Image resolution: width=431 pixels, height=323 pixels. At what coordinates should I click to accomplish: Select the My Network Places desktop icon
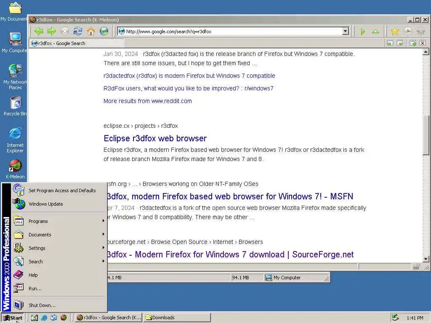15,77
